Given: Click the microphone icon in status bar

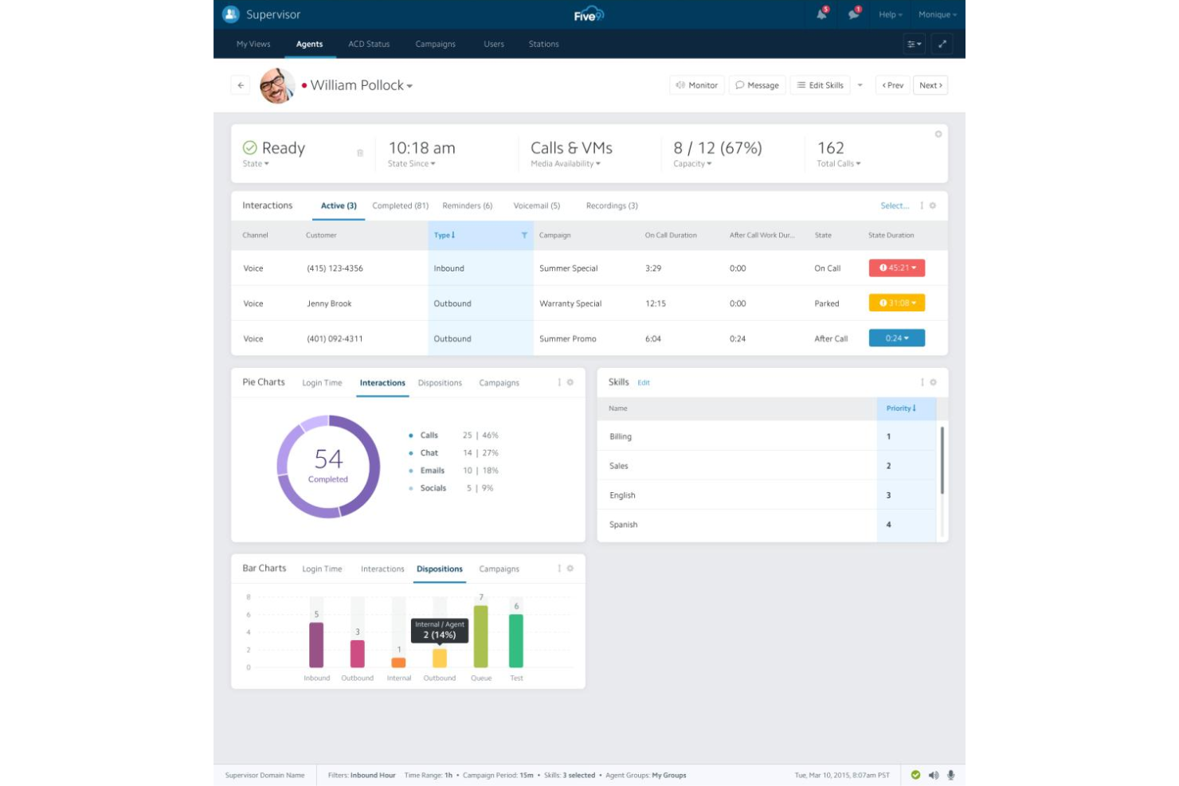Looking at the screenshot, I should click(950, 775).
